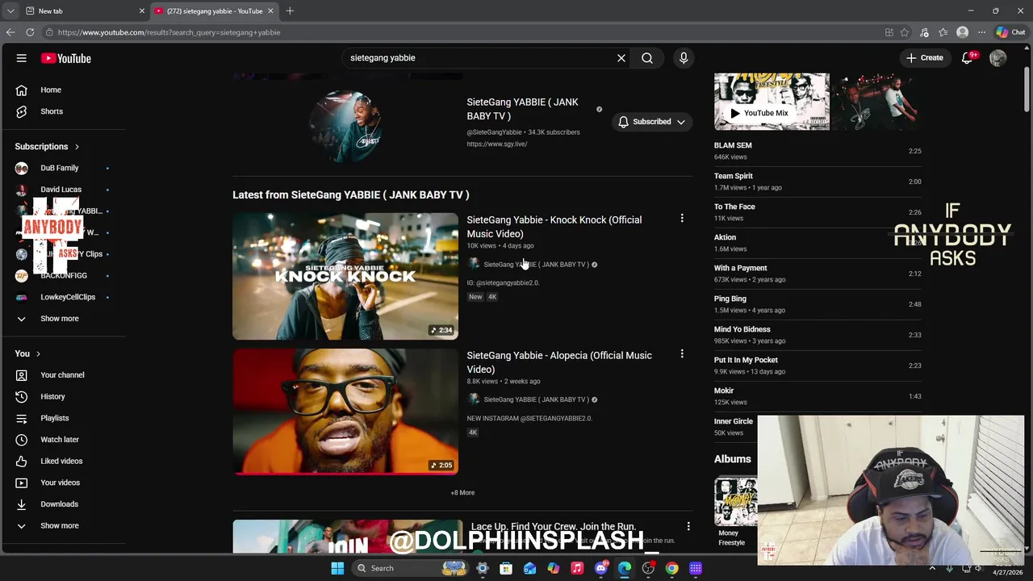Open more options for Knock Knock video

[x=682, y=219]
